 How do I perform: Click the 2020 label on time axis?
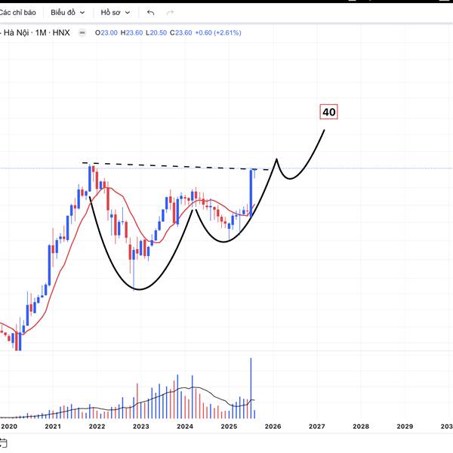pyautogui.click(x=9, y=426)
